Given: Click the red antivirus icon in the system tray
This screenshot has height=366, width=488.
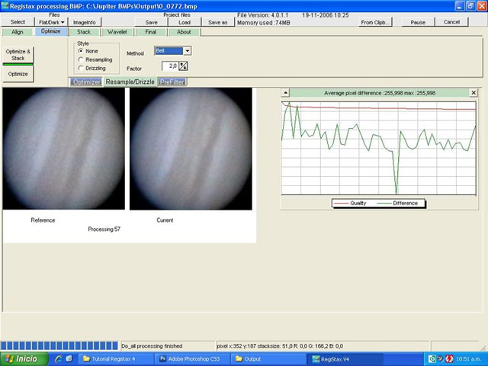Looking at the screenshot, I should [x=450, y=358].
